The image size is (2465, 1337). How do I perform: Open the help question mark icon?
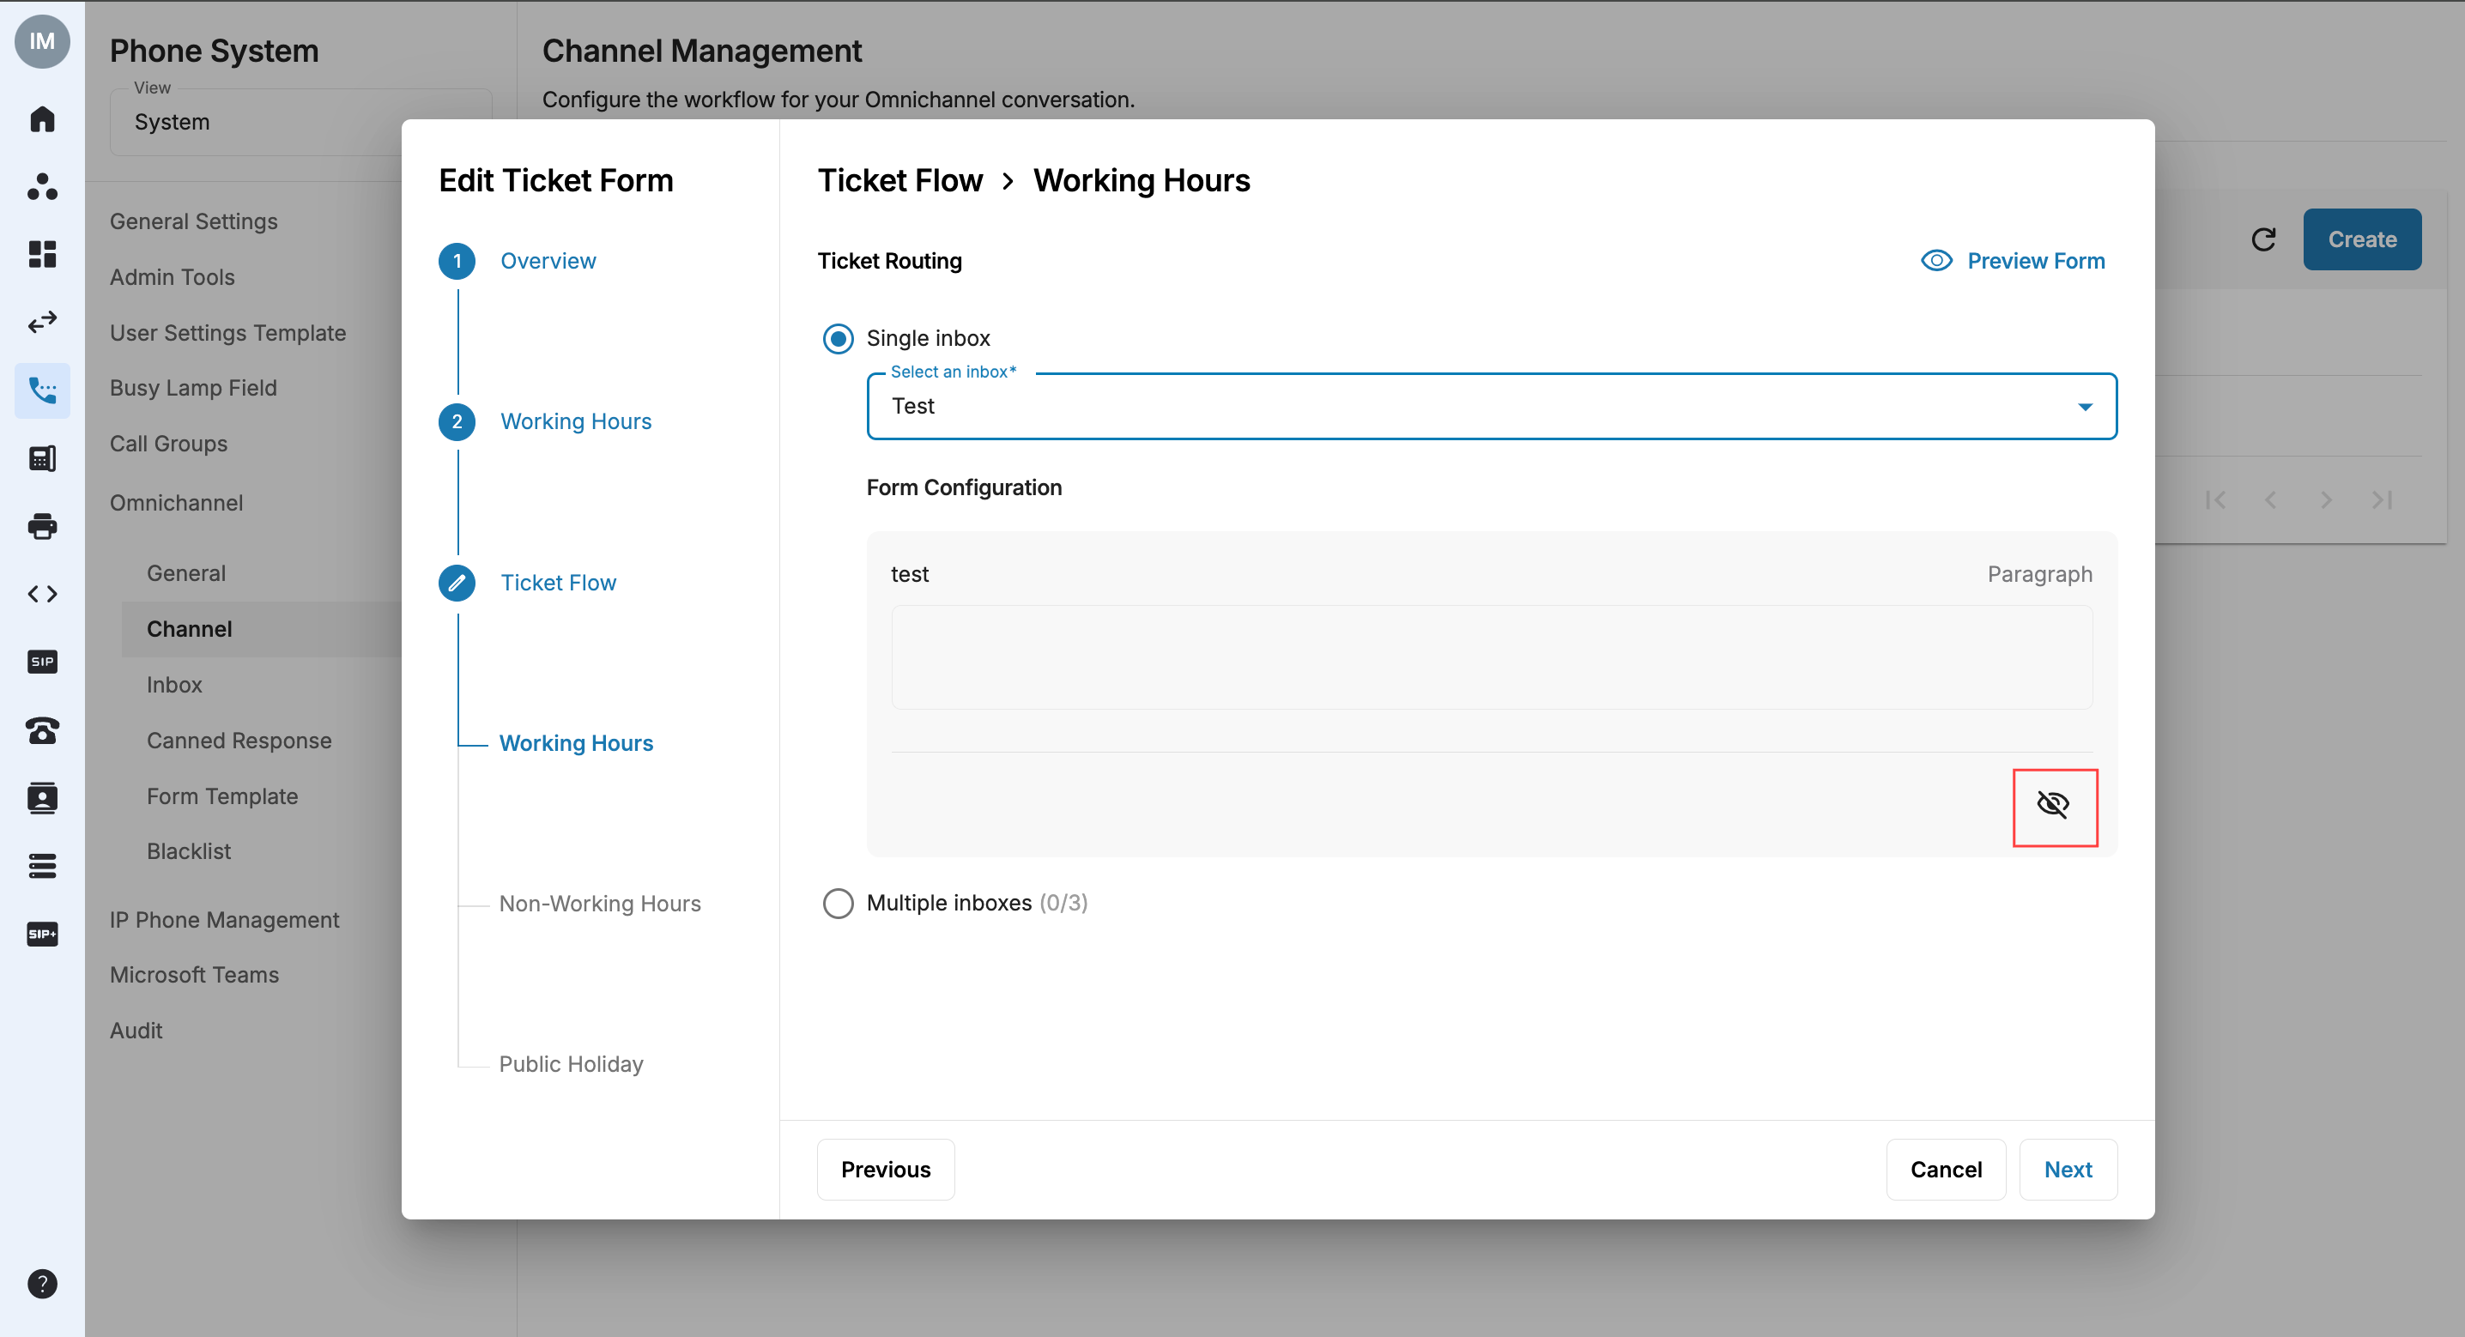[x=42, y=1285]
